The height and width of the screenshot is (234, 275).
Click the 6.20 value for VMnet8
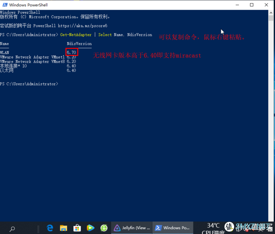72,61
